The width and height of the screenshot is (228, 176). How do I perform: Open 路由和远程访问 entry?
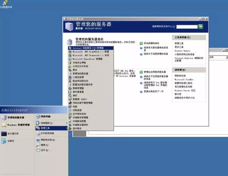(90, 81)
